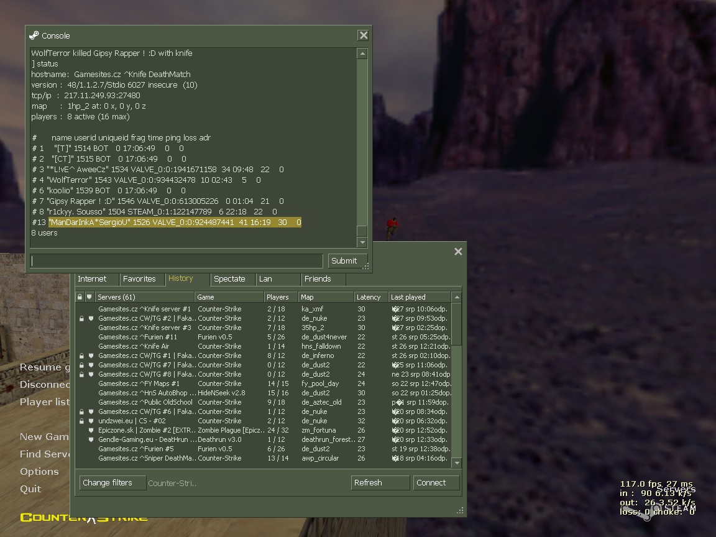Close the Console window

click(364, 35)
